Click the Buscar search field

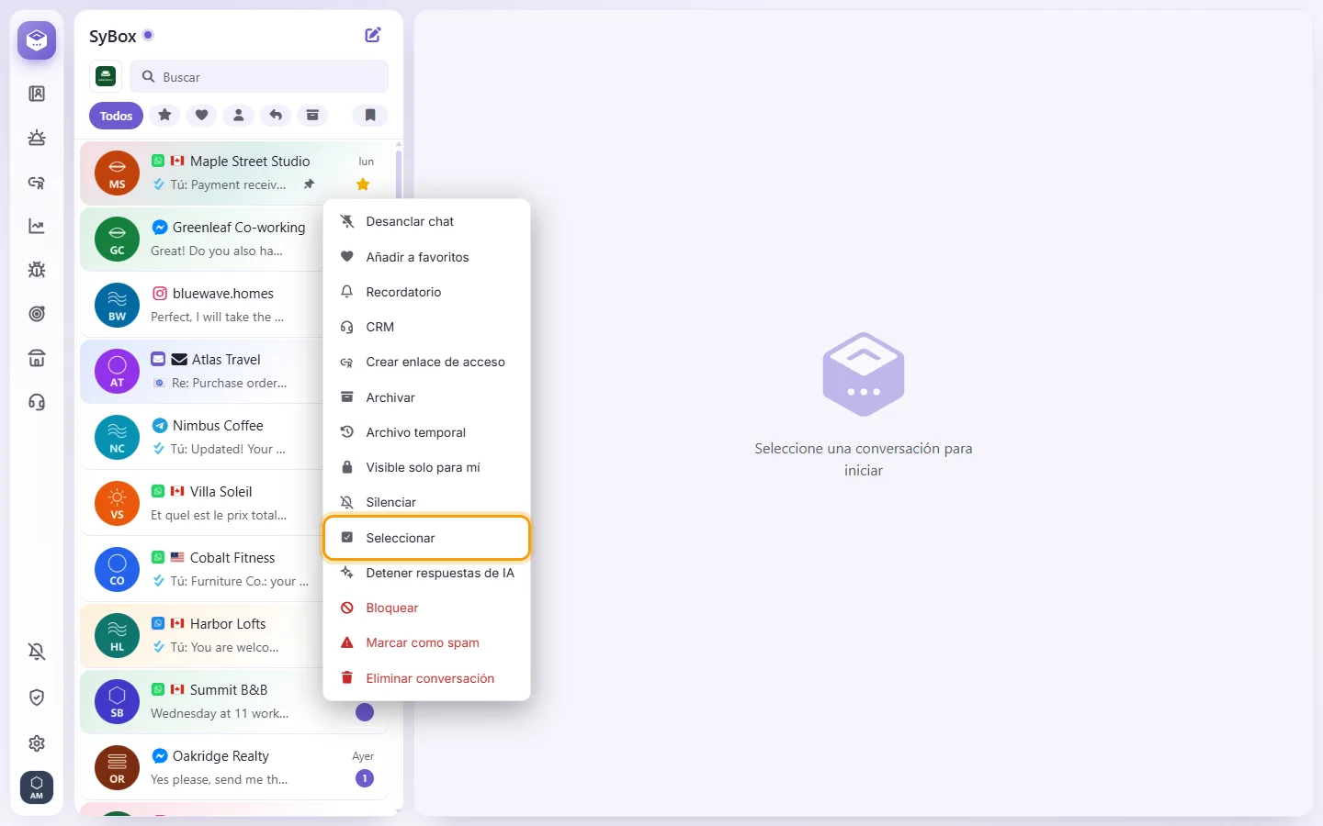259,77
